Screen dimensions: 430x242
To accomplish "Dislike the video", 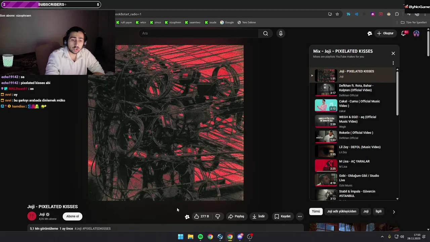I will tap(218, 216).
